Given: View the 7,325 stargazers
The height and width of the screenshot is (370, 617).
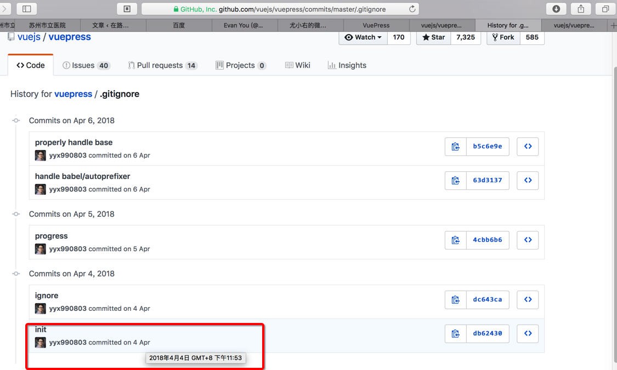Looking at the screenshot, I should click(466, 37).
